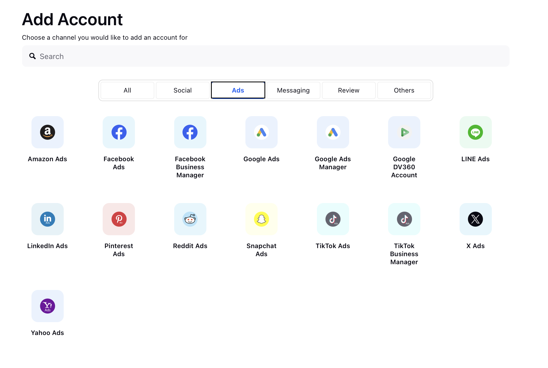Choose the Google DV360 Account icon
The image size is (548, 368).
(404, 132)
